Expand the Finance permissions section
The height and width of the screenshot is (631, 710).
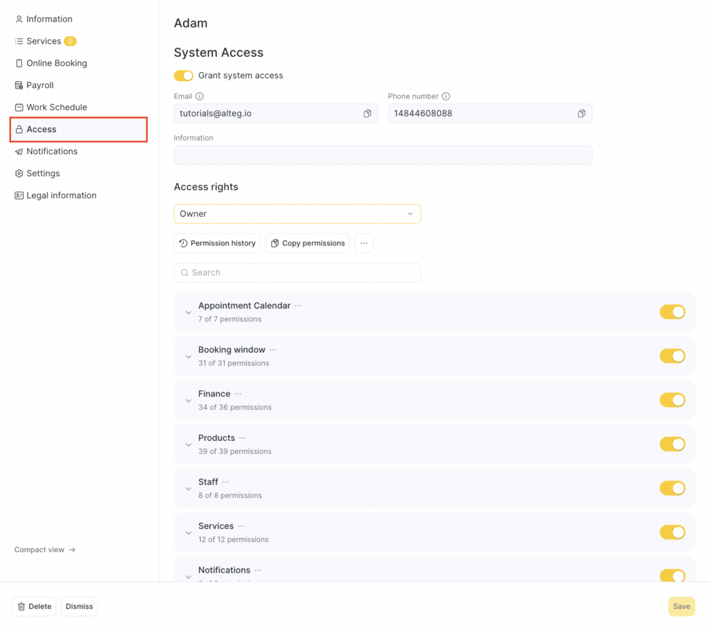click(x=188, y=401)
